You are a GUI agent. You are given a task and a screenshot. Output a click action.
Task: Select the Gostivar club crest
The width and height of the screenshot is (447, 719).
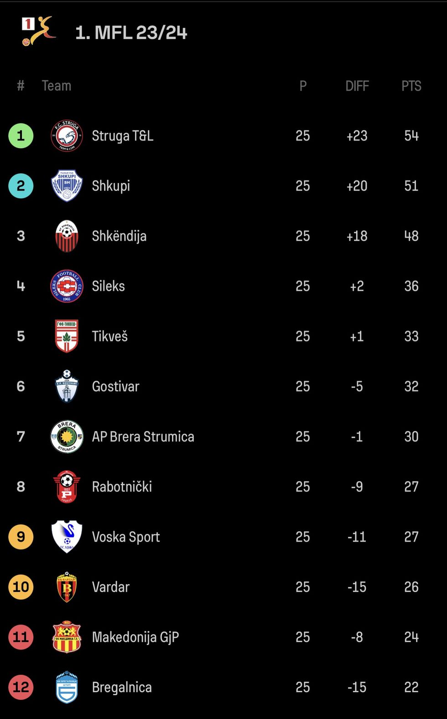tap(67, 387)
